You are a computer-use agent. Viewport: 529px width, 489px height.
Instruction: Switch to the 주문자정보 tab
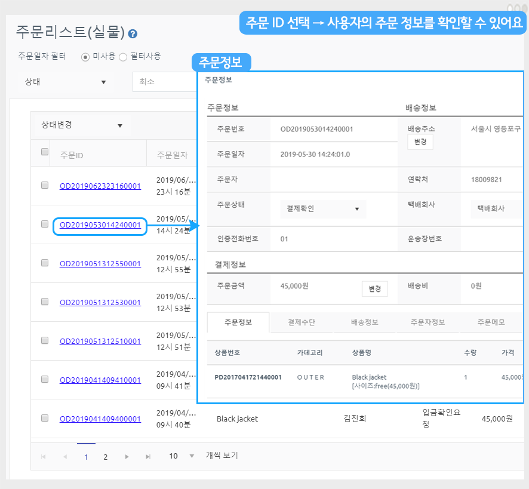pyautogui.click(x=427, y=322)
